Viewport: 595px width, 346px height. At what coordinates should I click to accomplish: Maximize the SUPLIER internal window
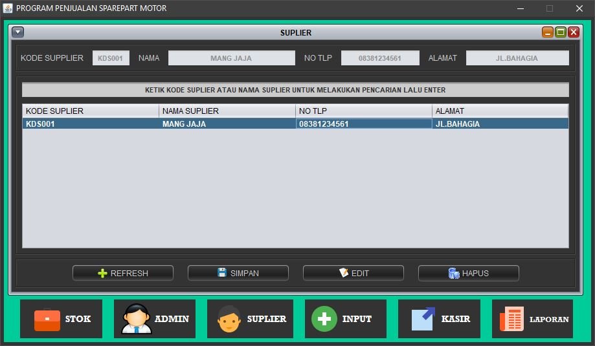tap(561, 32)
